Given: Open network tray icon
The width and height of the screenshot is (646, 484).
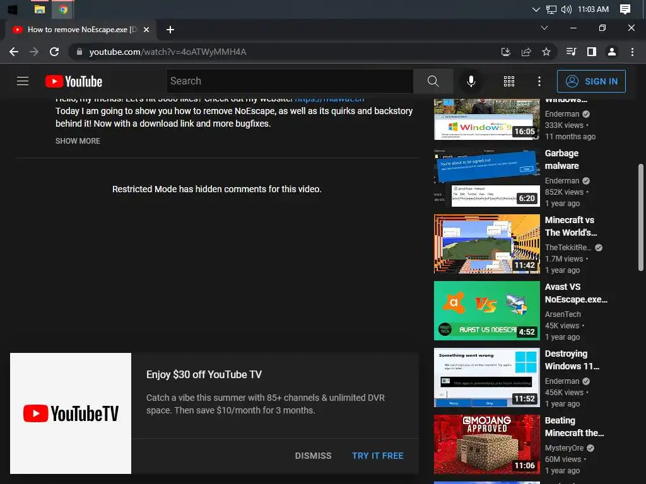Looking at the screenshot, I should click(x=551, y=9).
